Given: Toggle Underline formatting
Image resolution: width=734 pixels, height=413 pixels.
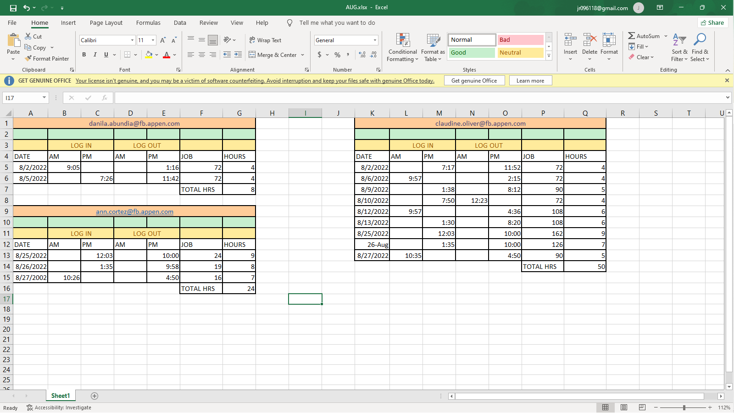Looking at the screenshot, I should click(106, 55).
